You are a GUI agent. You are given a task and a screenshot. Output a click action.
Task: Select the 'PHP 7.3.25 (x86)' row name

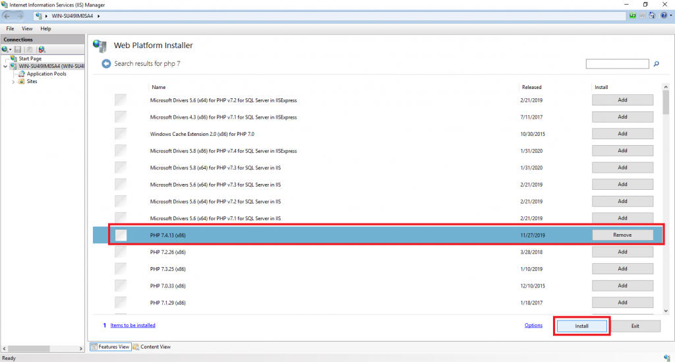[x=168, y=269]
